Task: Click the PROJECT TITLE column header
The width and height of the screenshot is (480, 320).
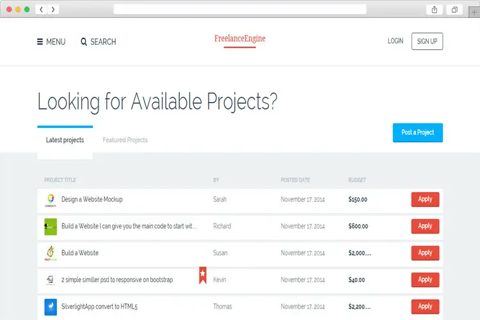Action: click(x=60, y=180)
